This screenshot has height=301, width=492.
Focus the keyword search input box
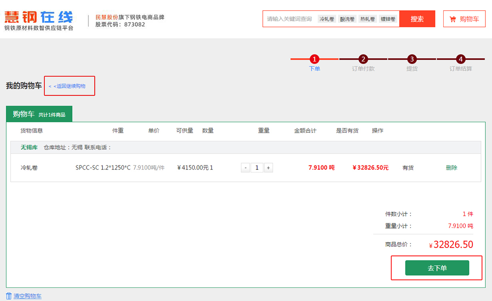(289, 19)
